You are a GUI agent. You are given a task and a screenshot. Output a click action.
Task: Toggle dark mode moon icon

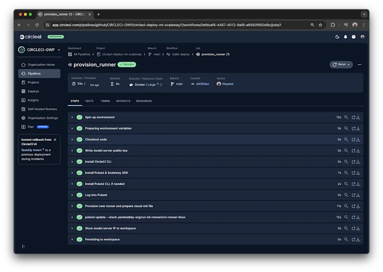tap(337, 37)
